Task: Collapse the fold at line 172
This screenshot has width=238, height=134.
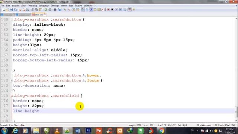Action: (12, 80)
